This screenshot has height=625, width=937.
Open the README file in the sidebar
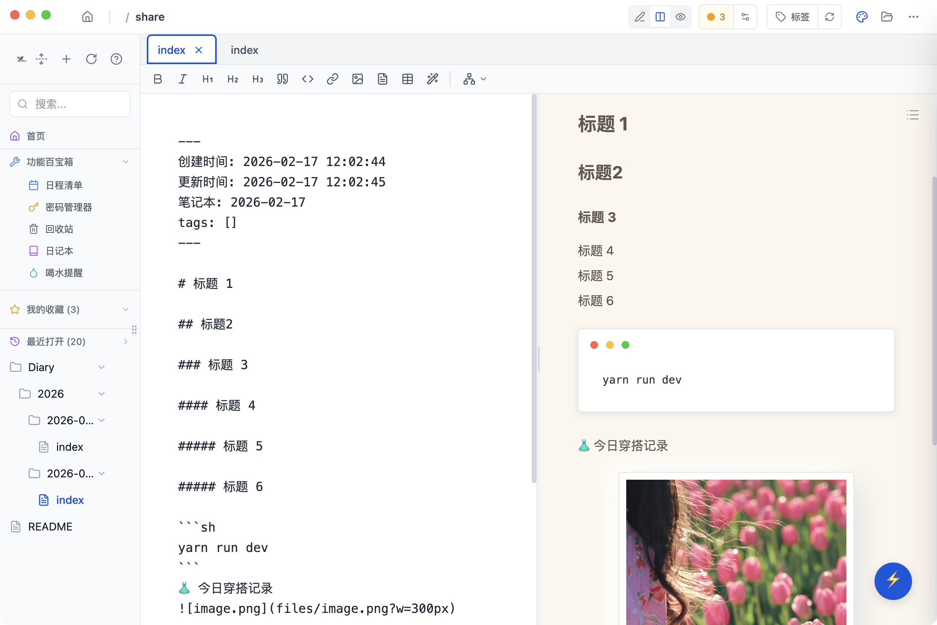click(x=50, y=526)
